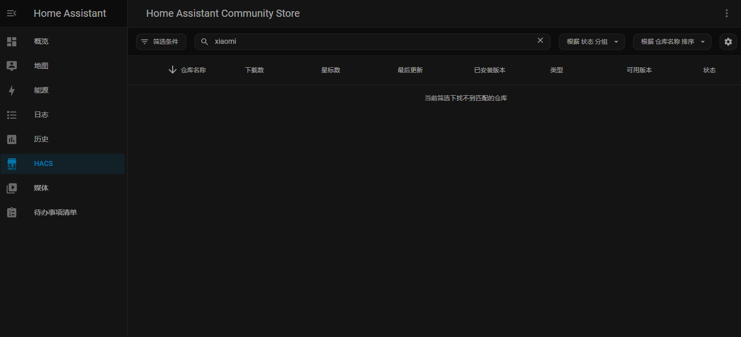Open the 待办事项清单 sidebar item

pos(63,213)
